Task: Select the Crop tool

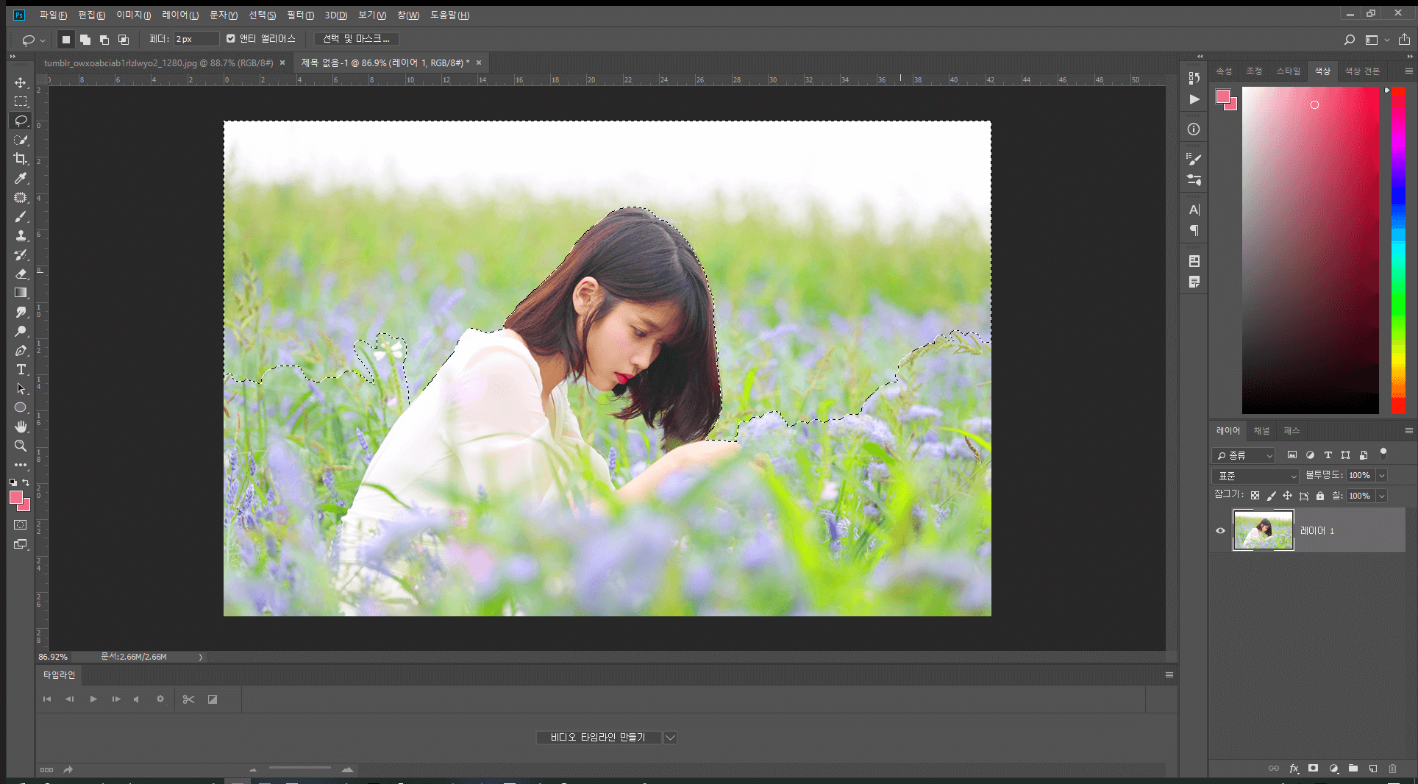Action: point(21,159)
